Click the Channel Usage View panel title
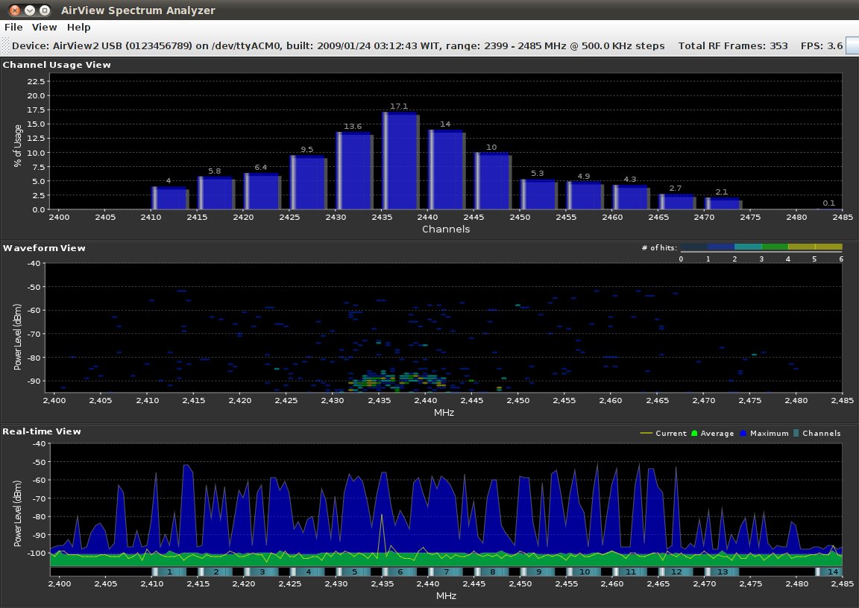 (57, 65)
